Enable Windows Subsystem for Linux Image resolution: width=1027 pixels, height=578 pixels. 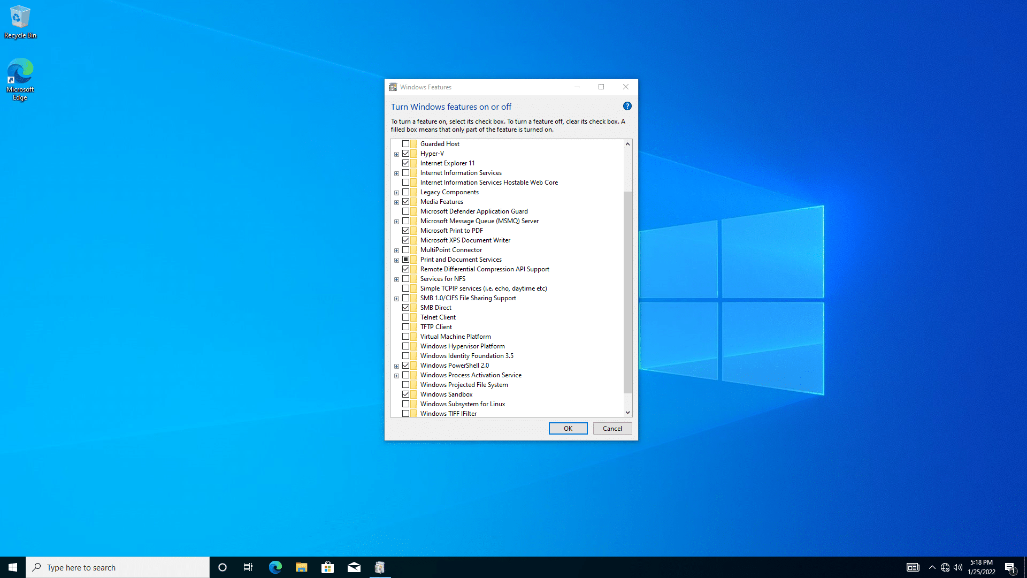406,404
